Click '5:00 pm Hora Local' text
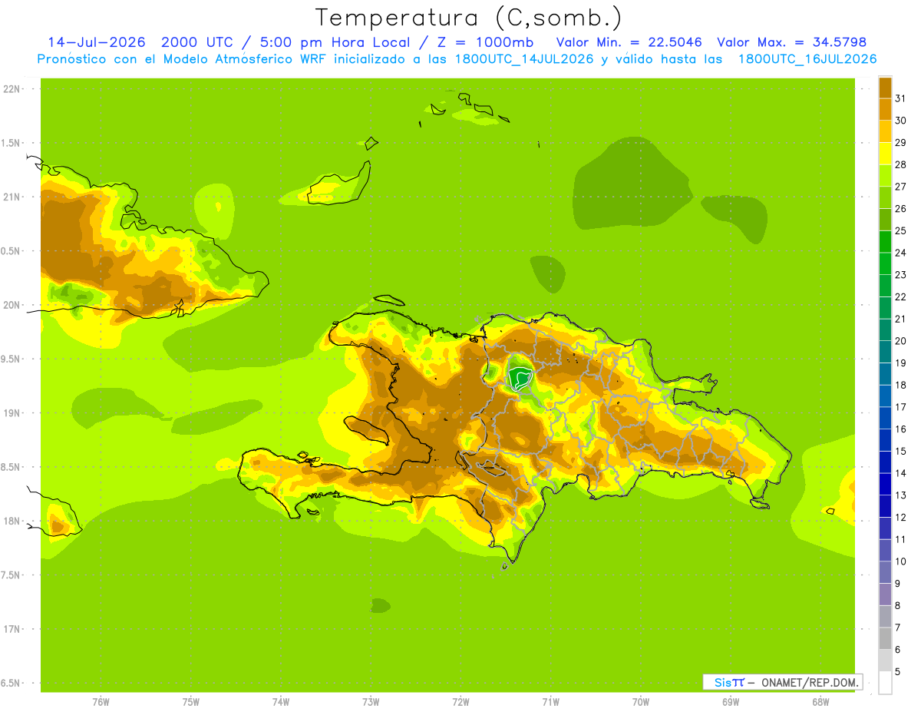921x712 pixels. coord(335,42)
